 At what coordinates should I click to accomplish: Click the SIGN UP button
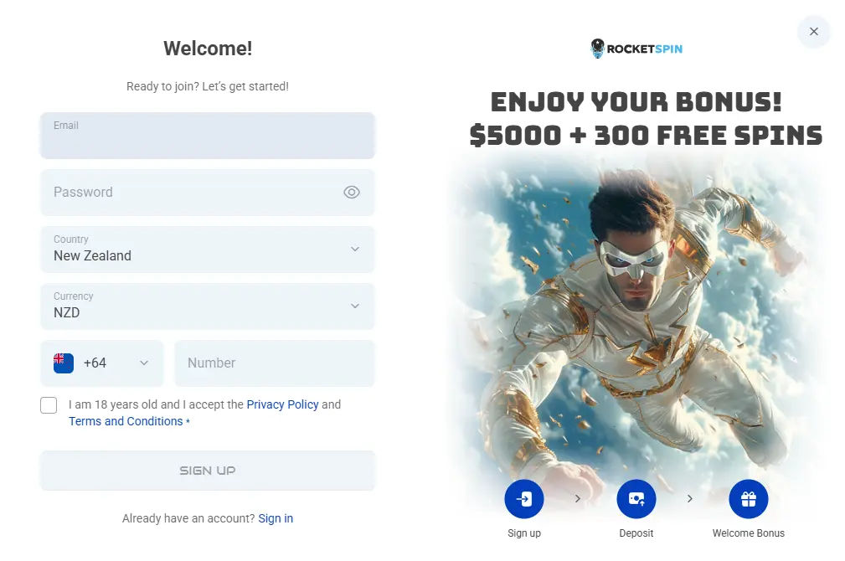coord(208,471)
